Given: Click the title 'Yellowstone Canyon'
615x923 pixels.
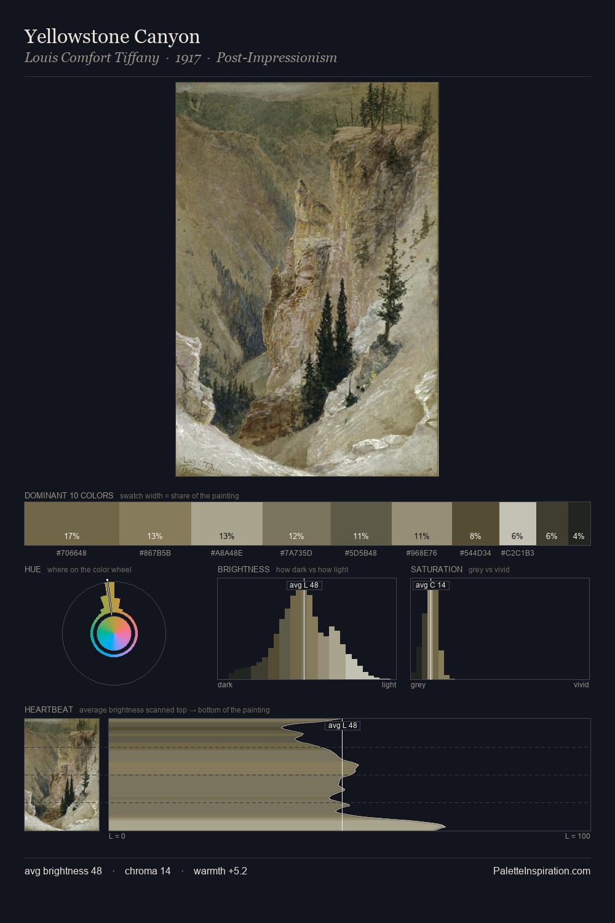Looking at the screenshot, I should click(112, 36).
